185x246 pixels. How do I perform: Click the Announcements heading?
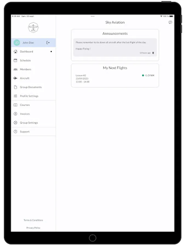tap(115, 34)
